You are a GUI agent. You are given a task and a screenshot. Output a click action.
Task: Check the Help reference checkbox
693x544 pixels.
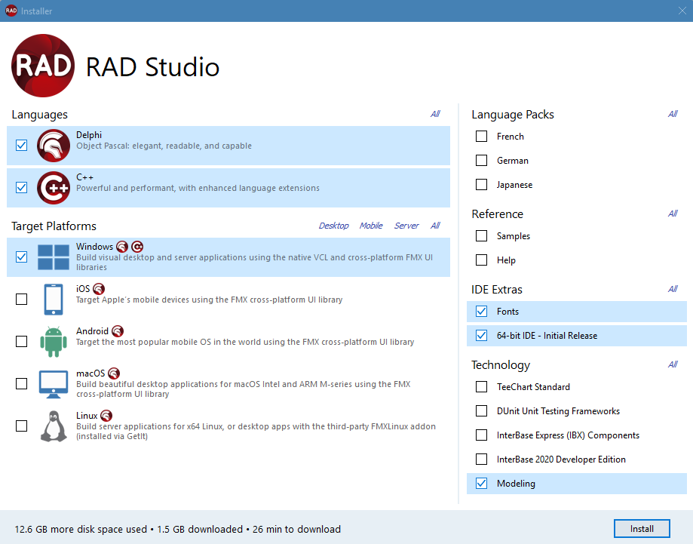pyautogui.click(x=481, y=260)
